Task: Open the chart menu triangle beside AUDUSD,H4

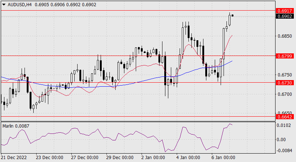Action: tap(4, 5)
